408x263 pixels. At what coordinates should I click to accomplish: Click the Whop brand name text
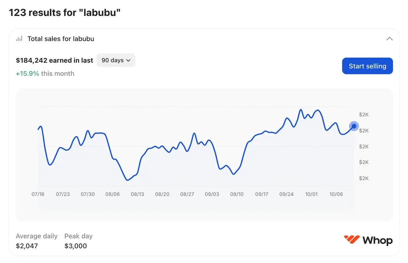coord(377,241)
